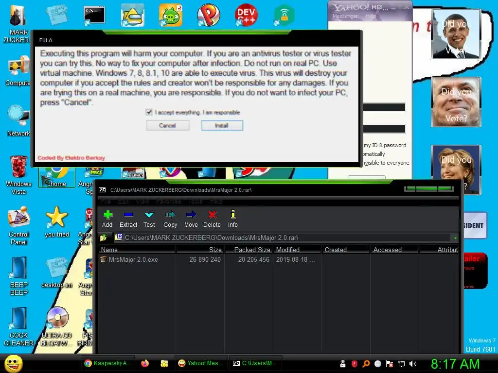Open the desktop.ini file icon
This screenshot has width=498, height=373.
57,272
